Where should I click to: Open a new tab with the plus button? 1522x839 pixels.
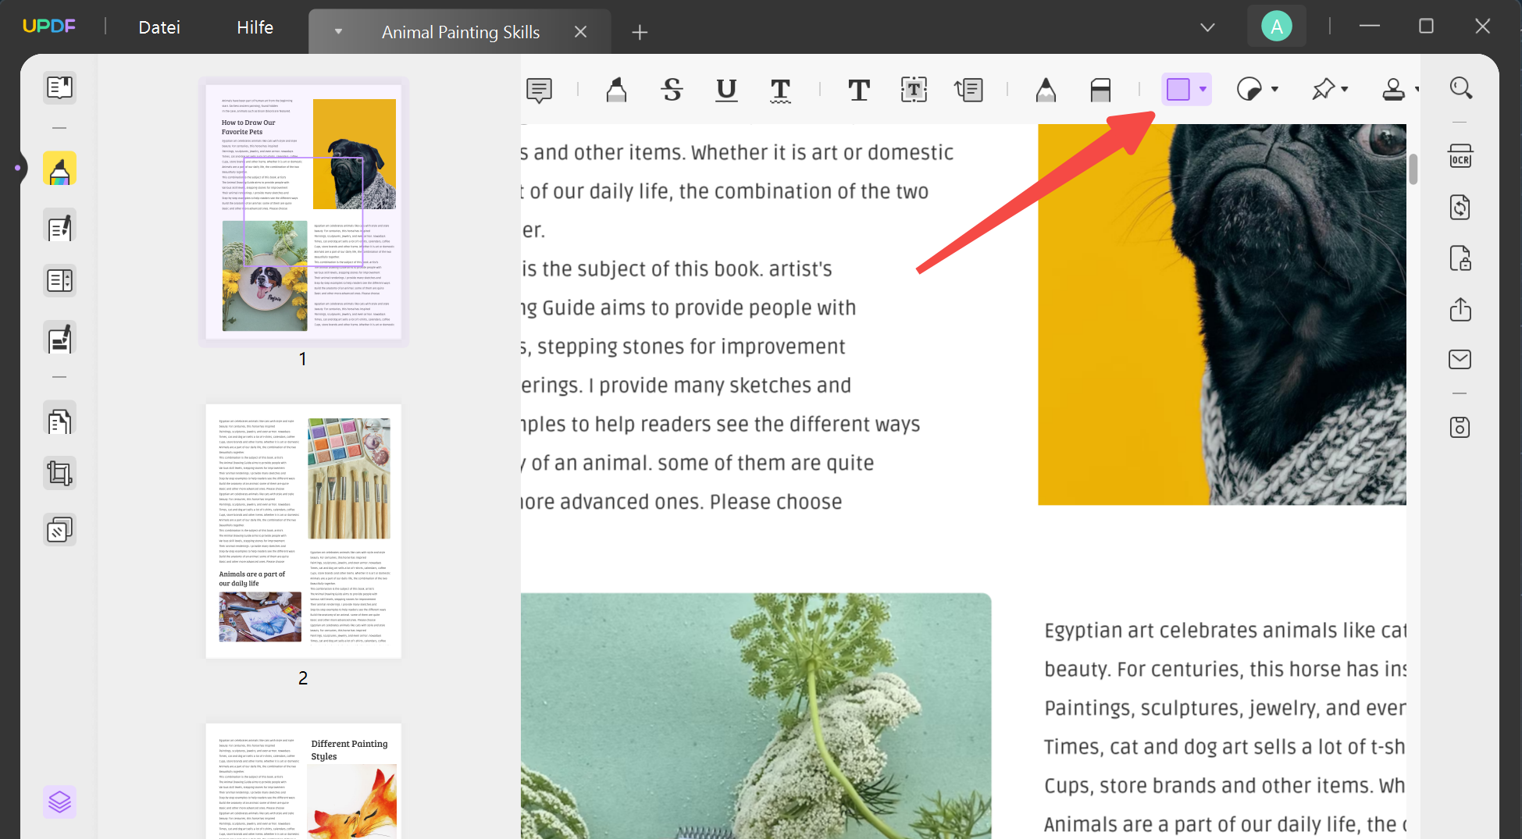point(639,32)
